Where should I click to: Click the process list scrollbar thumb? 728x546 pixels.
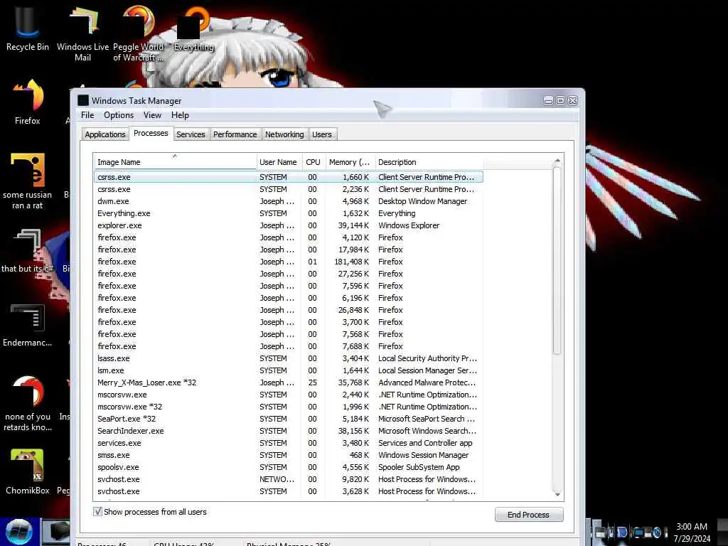tap(557, 261)
